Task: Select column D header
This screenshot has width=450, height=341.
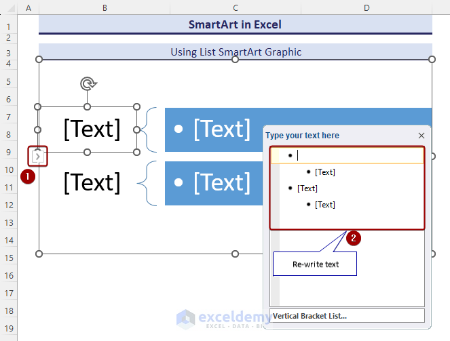Action: (367, 7)
